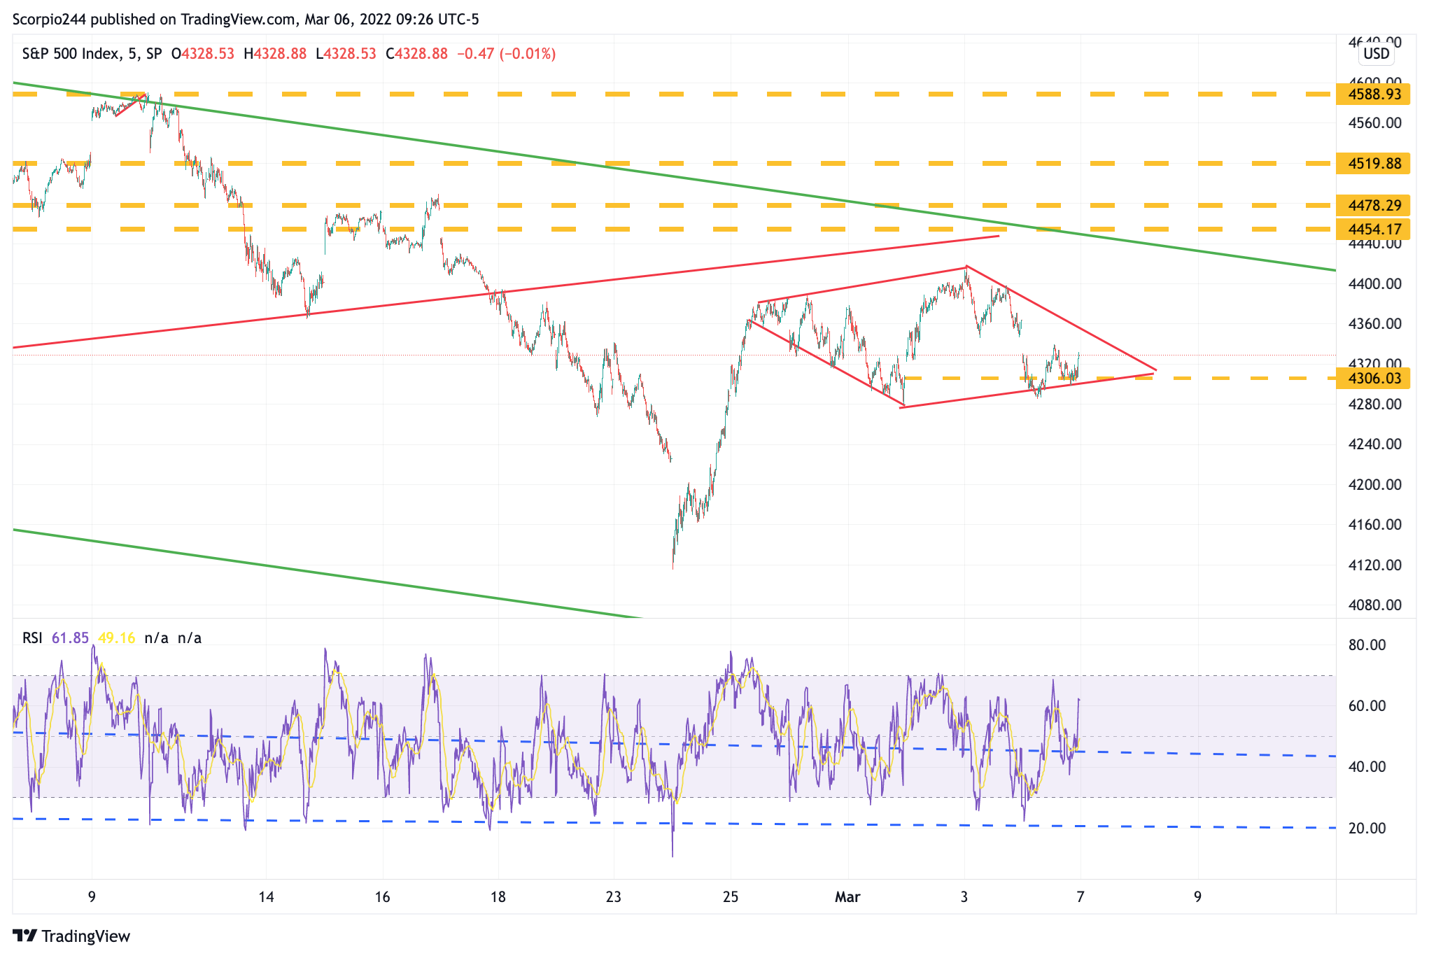Click the 25 date label on time axis
1429x958 pixels.
(730, 897)
